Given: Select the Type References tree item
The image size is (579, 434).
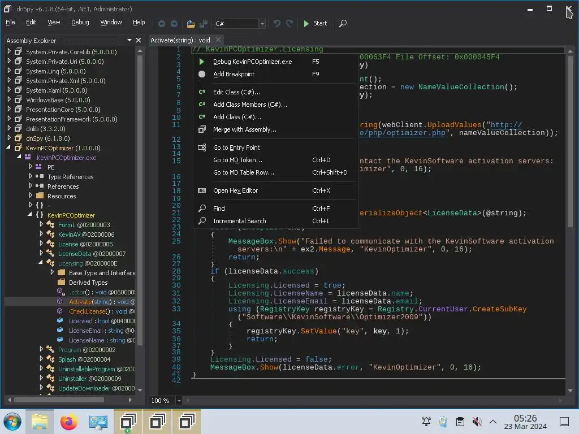Looking at the screenshot, I should [70, 177].
